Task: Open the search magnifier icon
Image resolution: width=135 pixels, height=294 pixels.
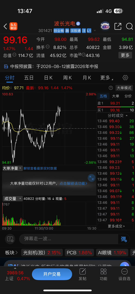Action: click(129, 26)
